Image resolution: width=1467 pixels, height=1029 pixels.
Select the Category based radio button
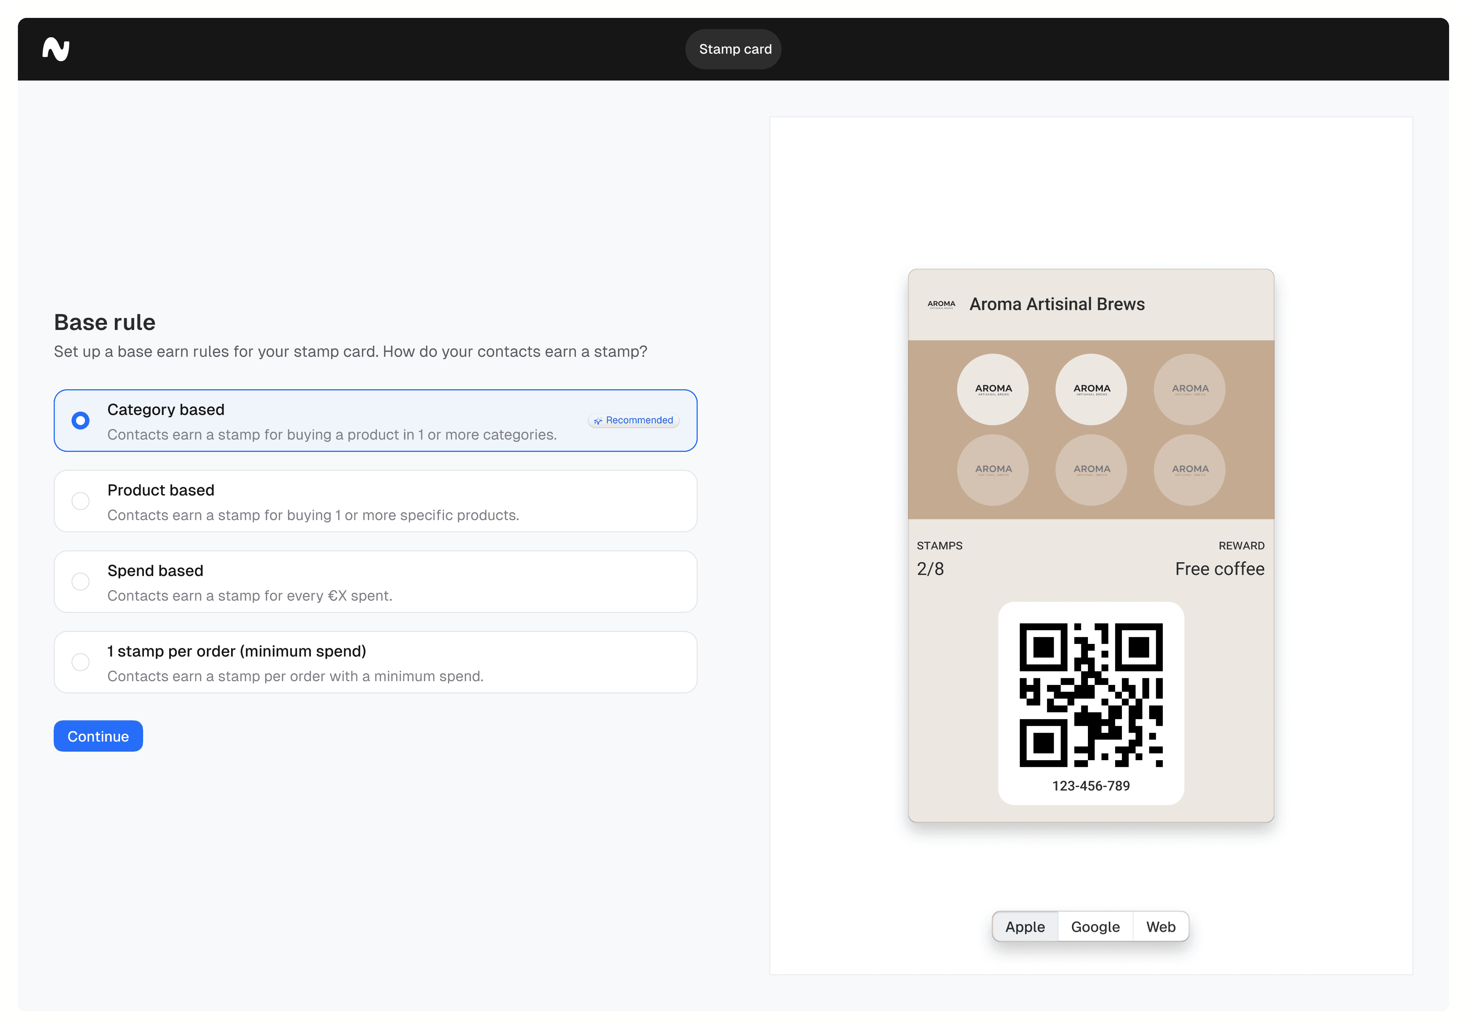(81, 421)
